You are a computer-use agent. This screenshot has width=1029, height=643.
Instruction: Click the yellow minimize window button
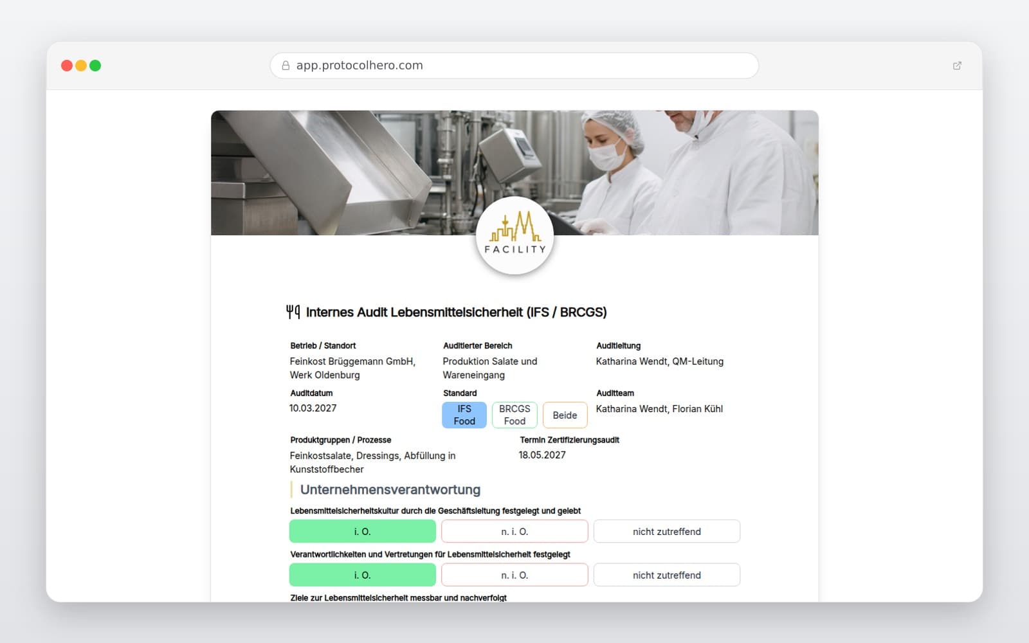click(x=81, y=66)
